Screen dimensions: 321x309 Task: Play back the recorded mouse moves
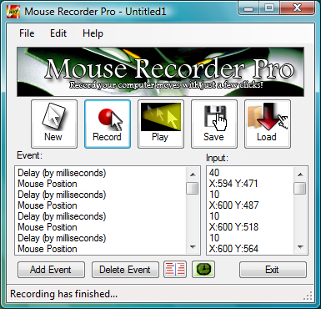[x=161, y=124]
